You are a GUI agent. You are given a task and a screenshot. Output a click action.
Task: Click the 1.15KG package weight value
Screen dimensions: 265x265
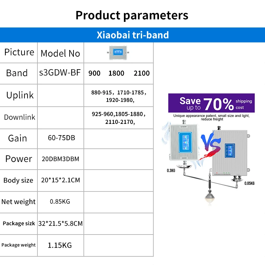pyautogui.click(x=60, y=245)
